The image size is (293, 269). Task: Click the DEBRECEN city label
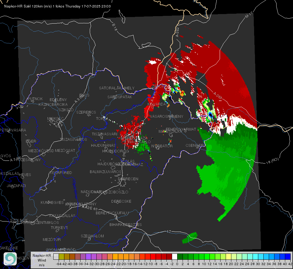pyautogui.click(x=128, y=179)
